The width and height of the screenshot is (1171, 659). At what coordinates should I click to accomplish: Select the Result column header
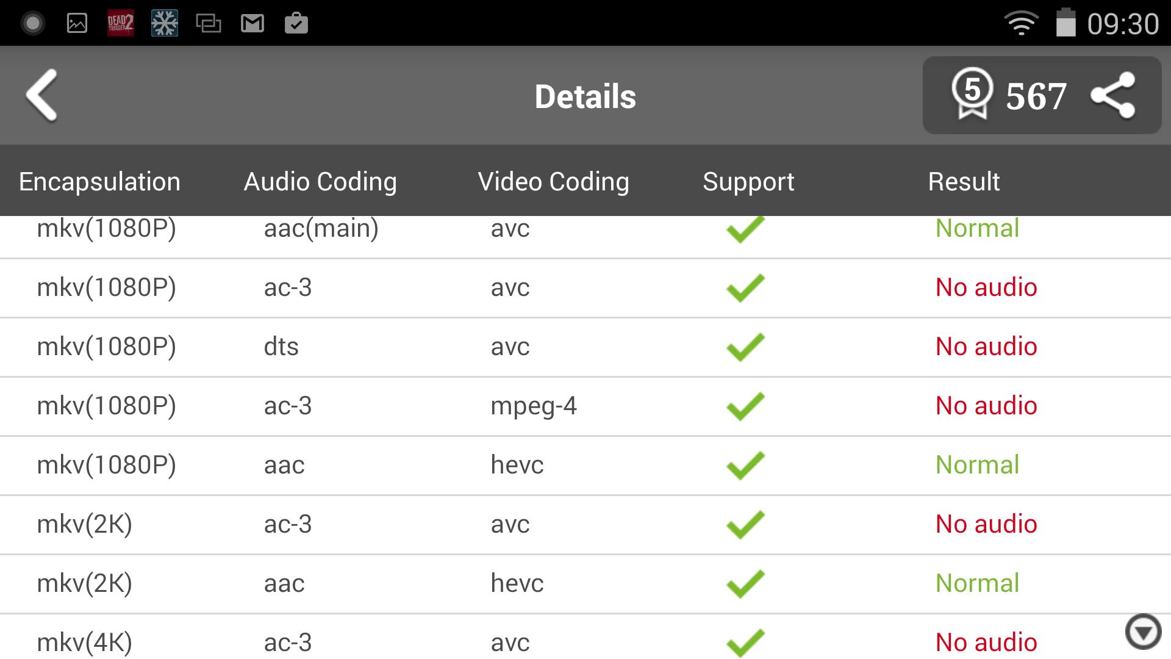coord(964,182)
